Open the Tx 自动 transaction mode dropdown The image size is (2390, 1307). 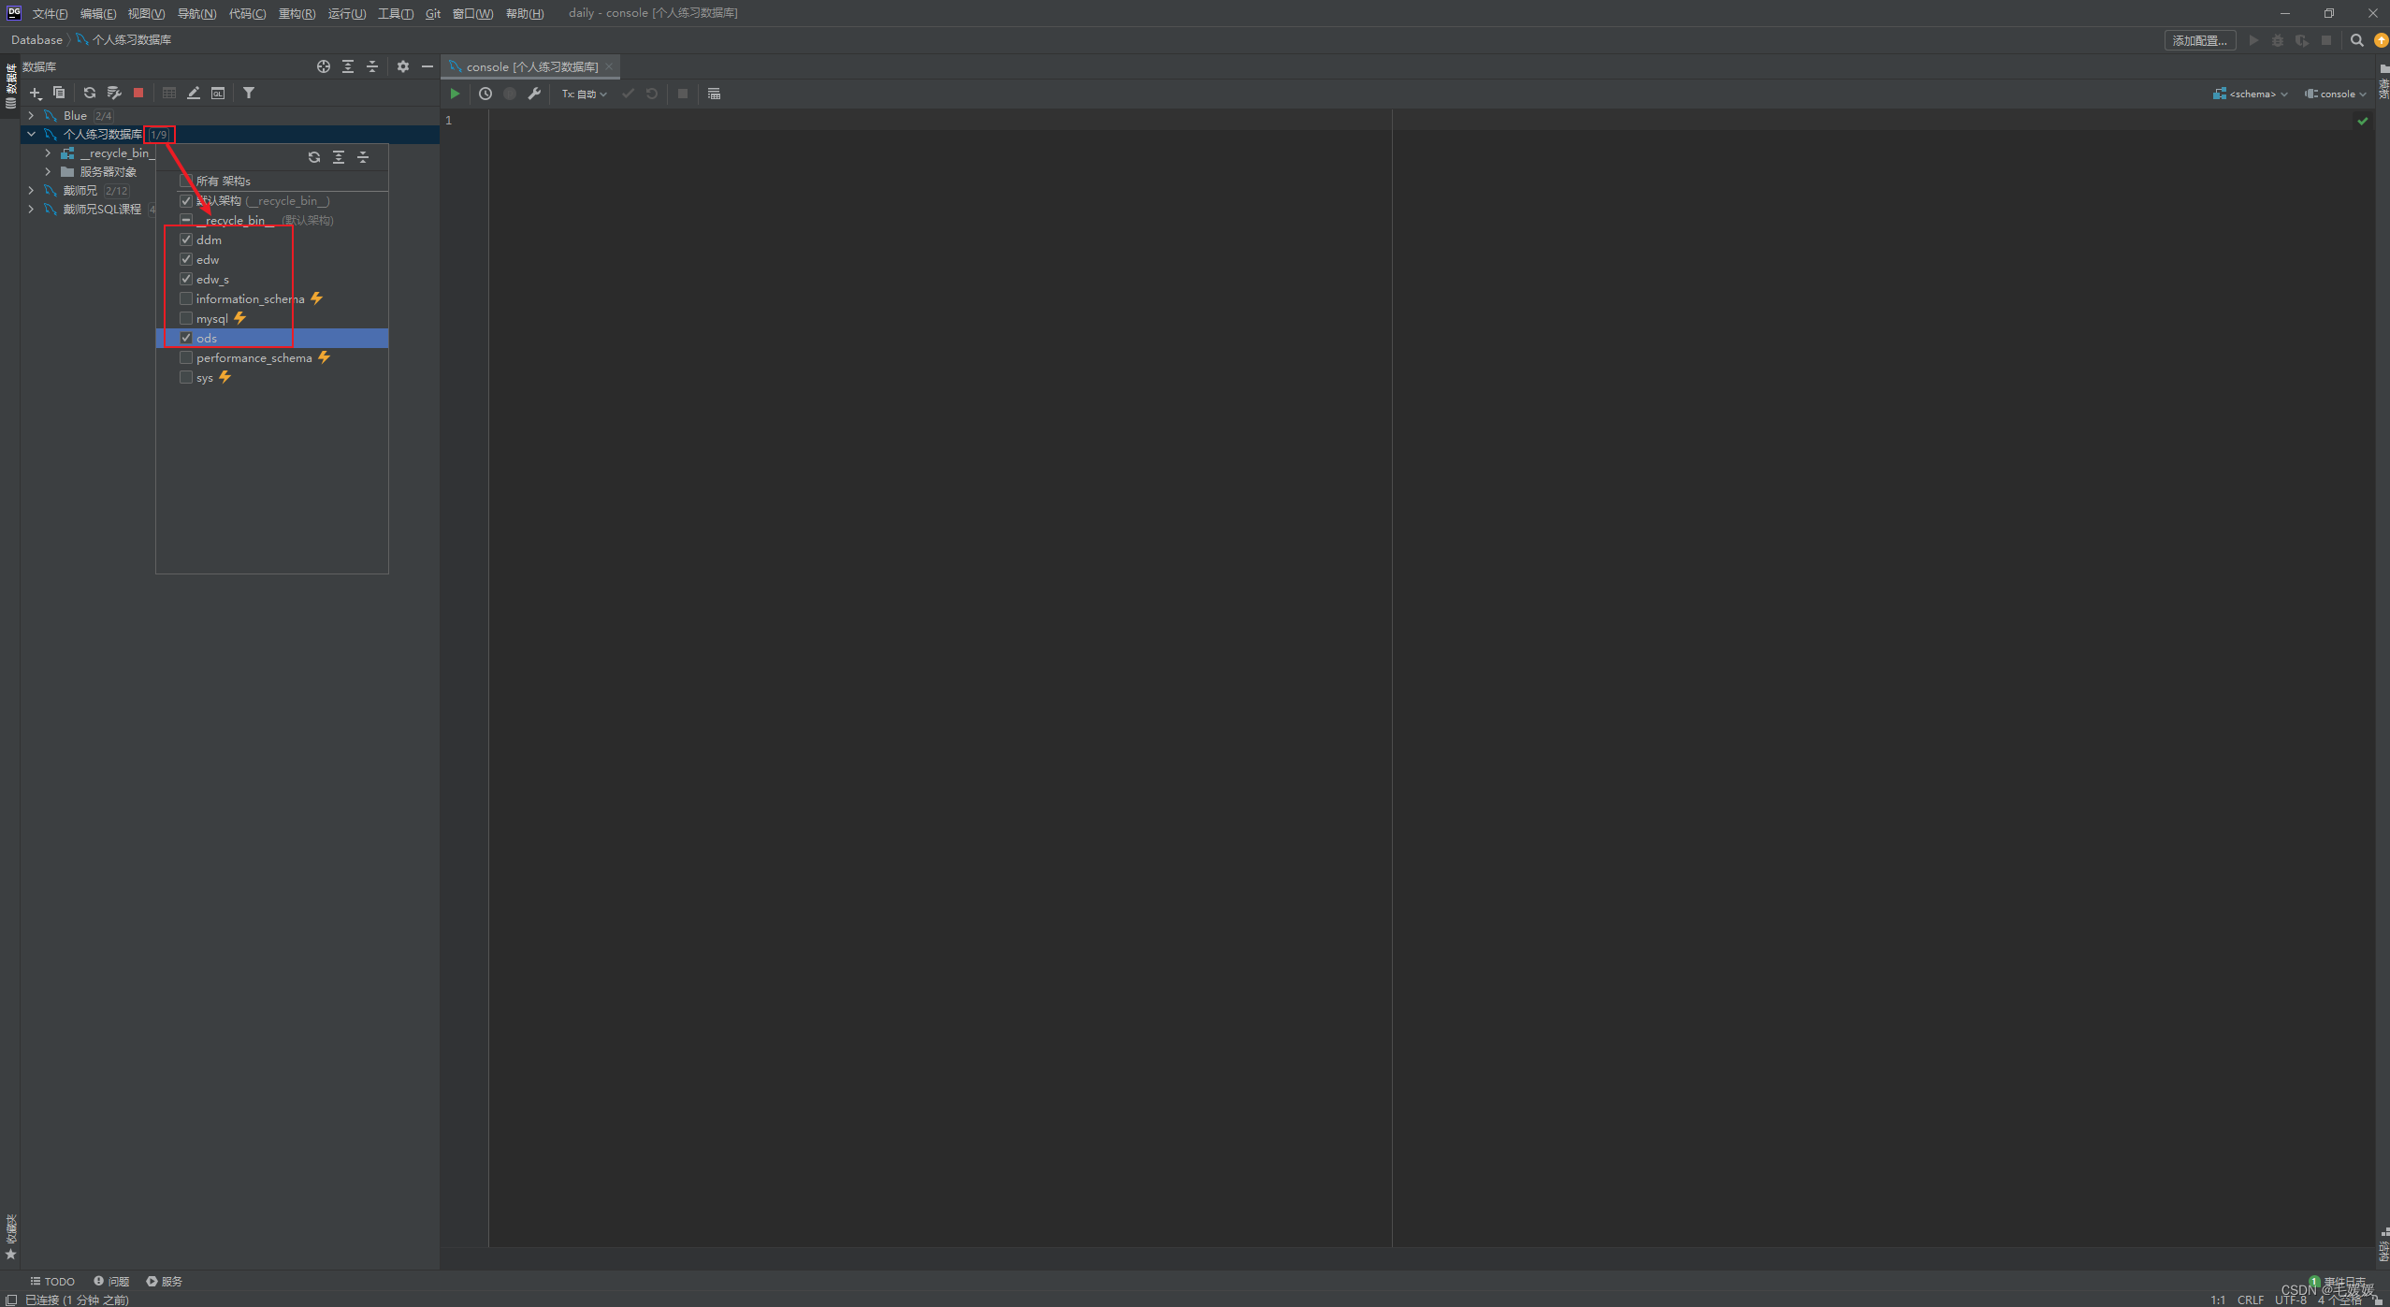(585, 94)
